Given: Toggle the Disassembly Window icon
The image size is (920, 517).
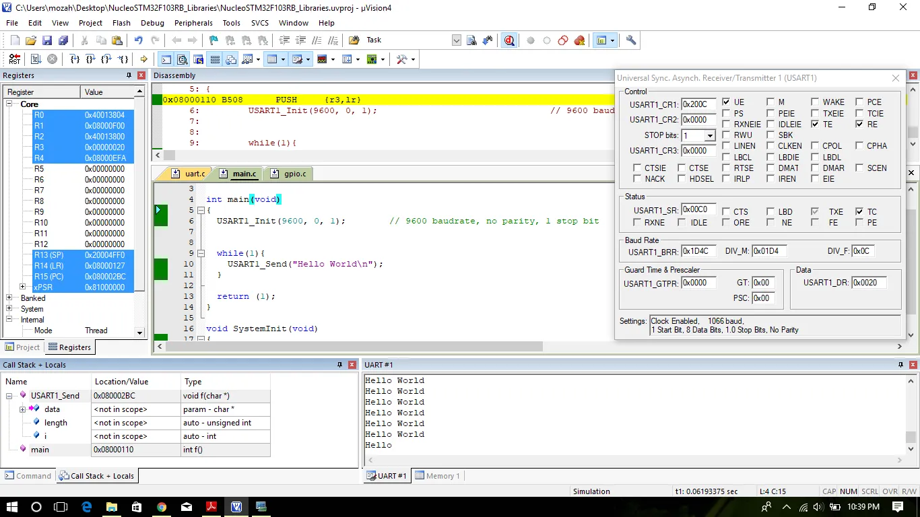Looking at the screenshot, I should (182, 59).
